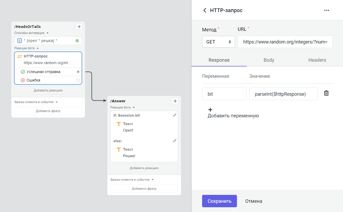
Task: Click the Сохранить button
Action: pyautogui.click(x=219, y=201)
